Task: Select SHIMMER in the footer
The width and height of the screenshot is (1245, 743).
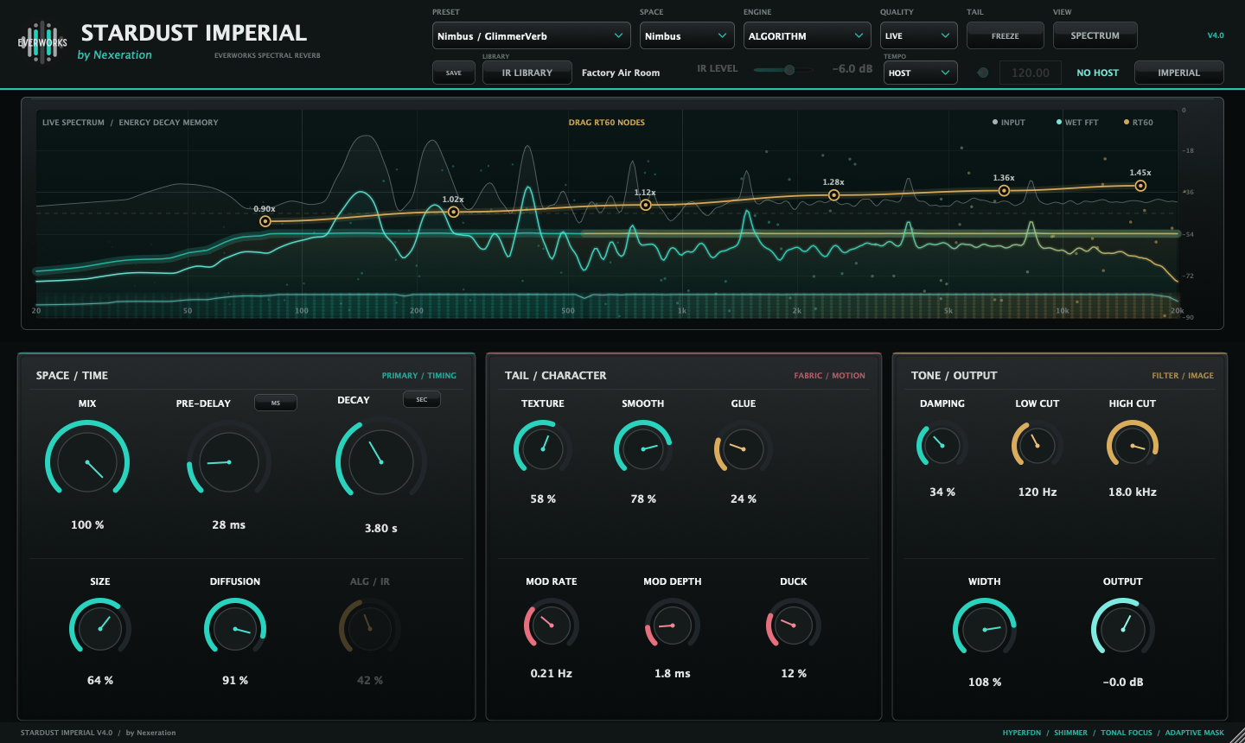Action: tap(1071, 733)
